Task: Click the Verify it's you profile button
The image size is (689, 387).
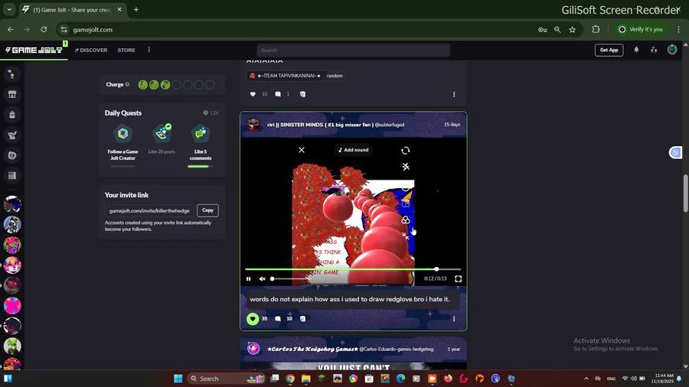Action: pyautogui.click(x=641, y=29)
